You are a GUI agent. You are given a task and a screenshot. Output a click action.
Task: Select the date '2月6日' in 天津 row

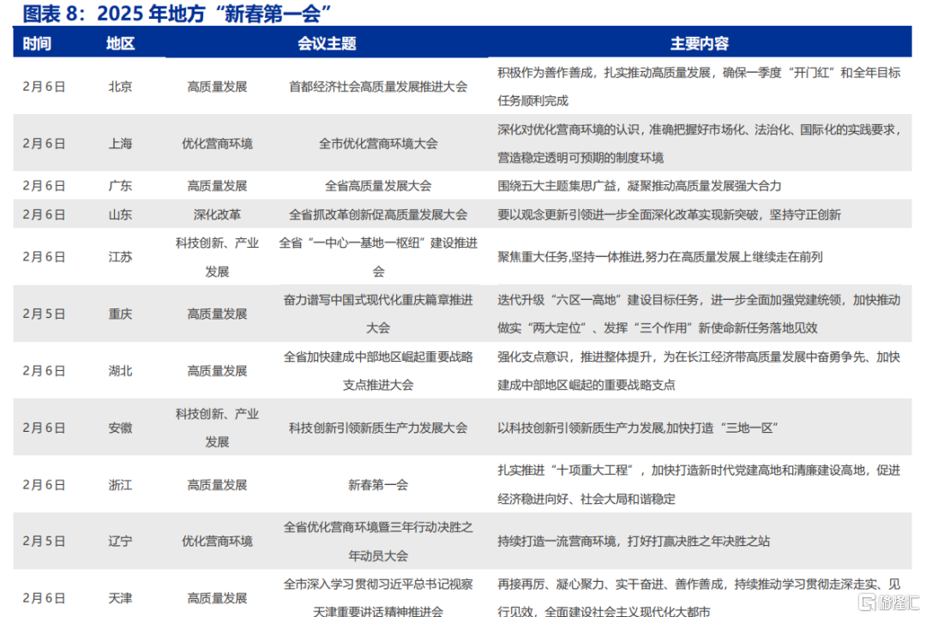[45, 598]
